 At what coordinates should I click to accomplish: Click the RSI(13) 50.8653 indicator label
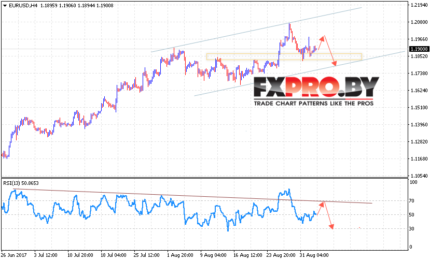coord(21,183)
